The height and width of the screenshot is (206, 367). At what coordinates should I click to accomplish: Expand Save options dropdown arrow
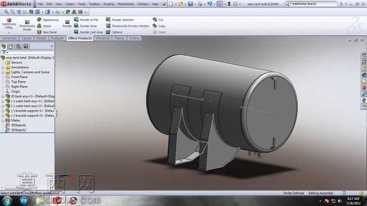(195, 4)
